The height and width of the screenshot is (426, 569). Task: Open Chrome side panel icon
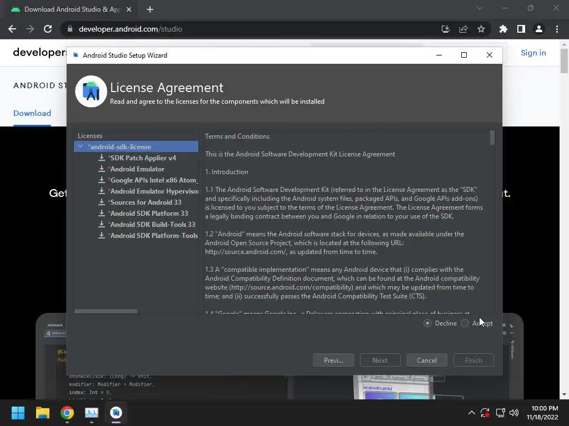(x=521, y=29)
